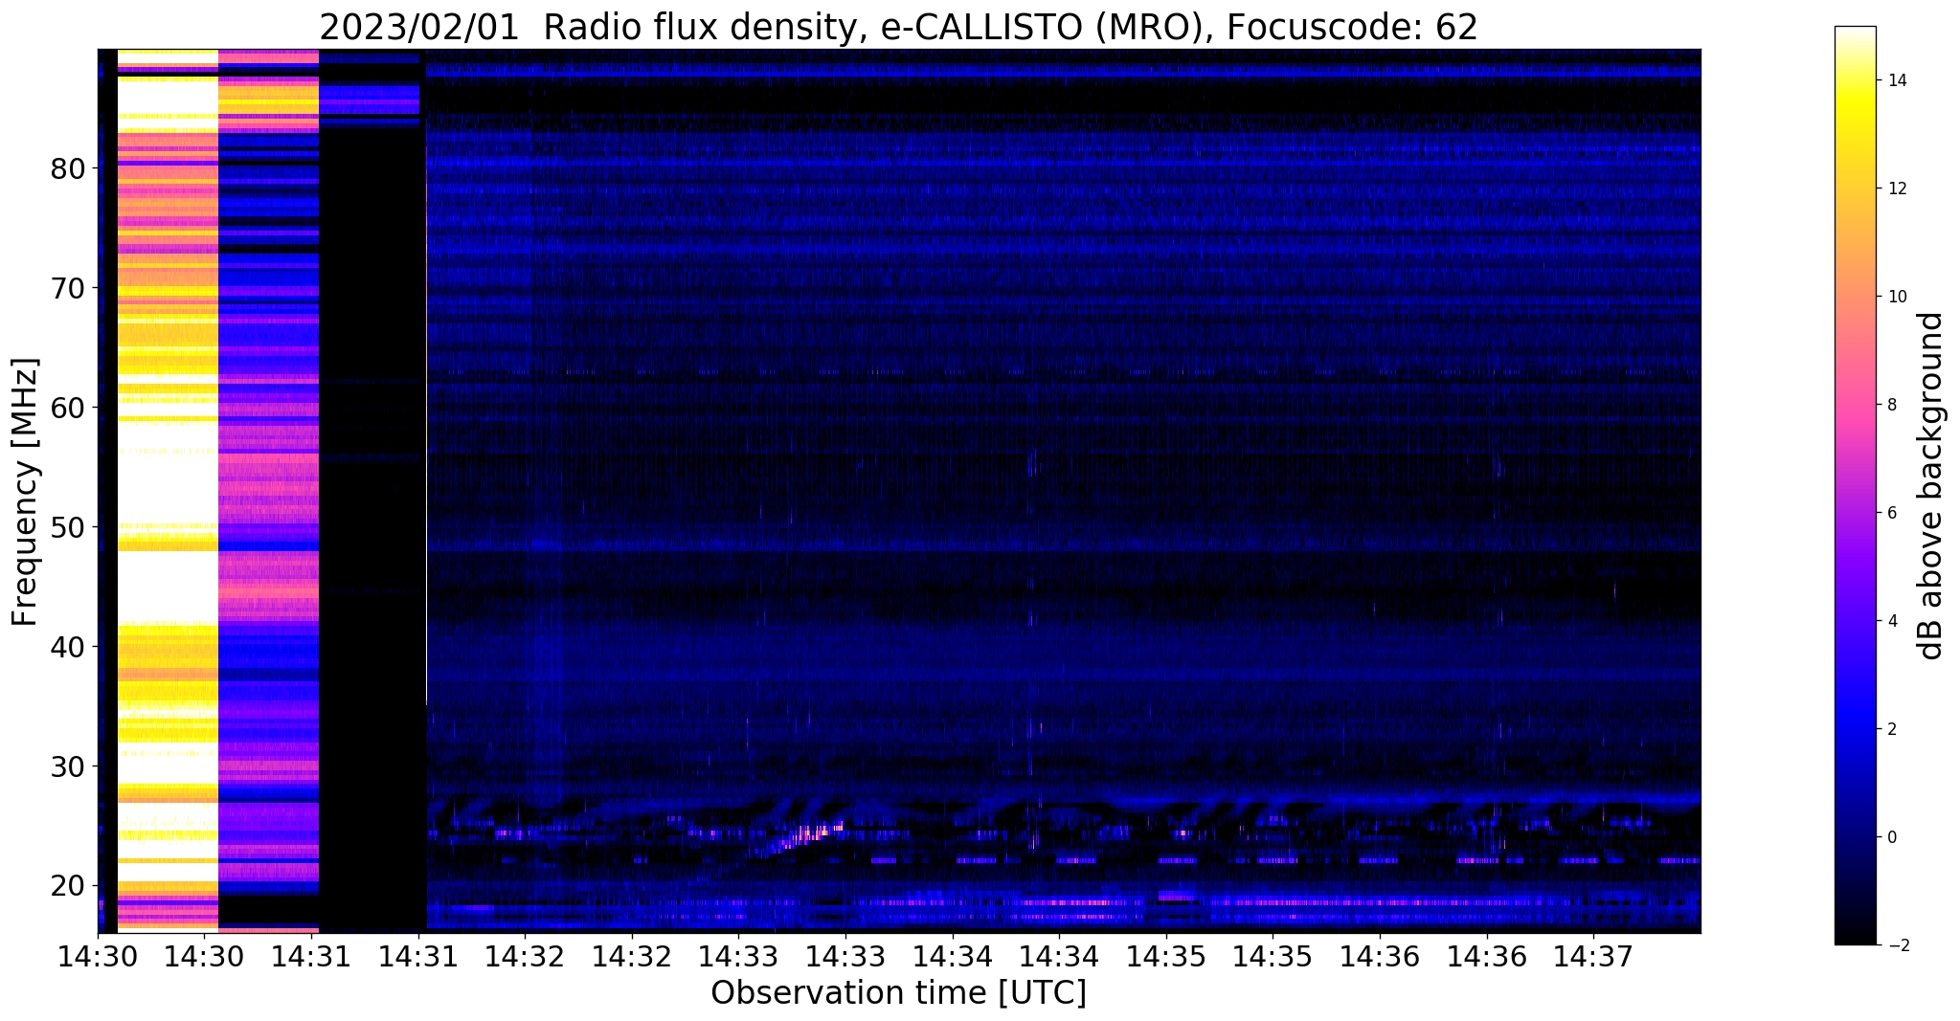Viewport: 1960px width, 1021px height.
Task: Click the 60 tick on the frequency axis
Action: click(69, 408)
